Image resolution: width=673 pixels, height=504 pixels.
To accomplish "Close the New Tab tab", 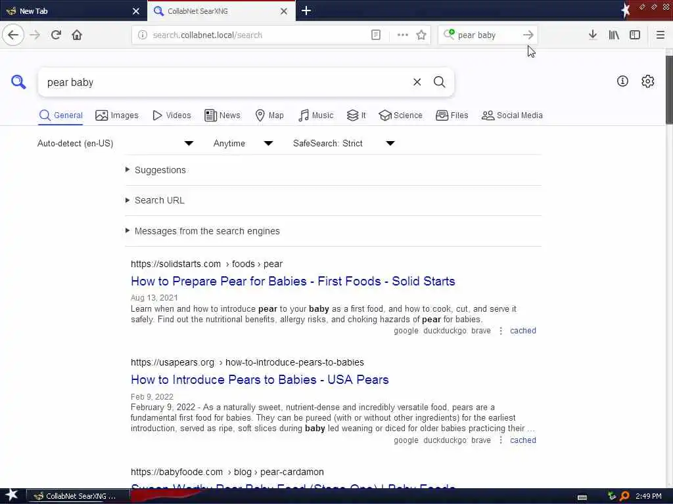I will tap(135, 11).
